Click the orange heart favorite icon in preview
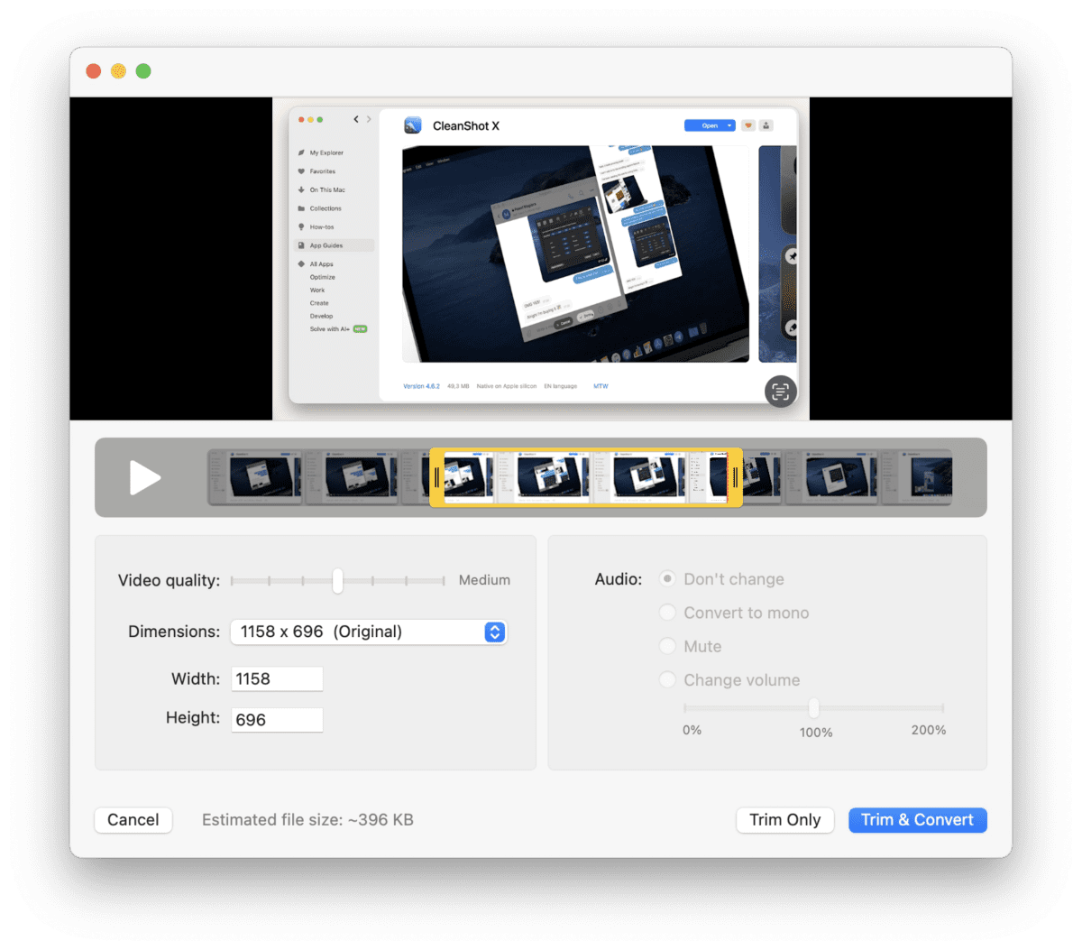The width and height of the screenshot is (1082, 950). click(x=748, y=125)
